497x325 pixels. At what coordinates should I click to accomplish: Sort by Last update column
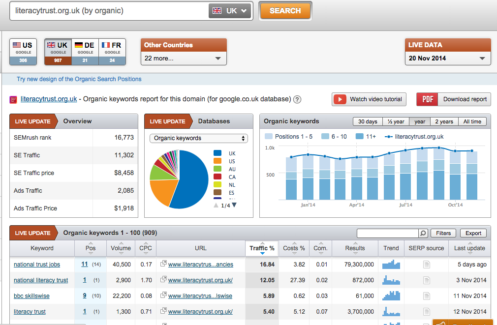click(469, 248)
